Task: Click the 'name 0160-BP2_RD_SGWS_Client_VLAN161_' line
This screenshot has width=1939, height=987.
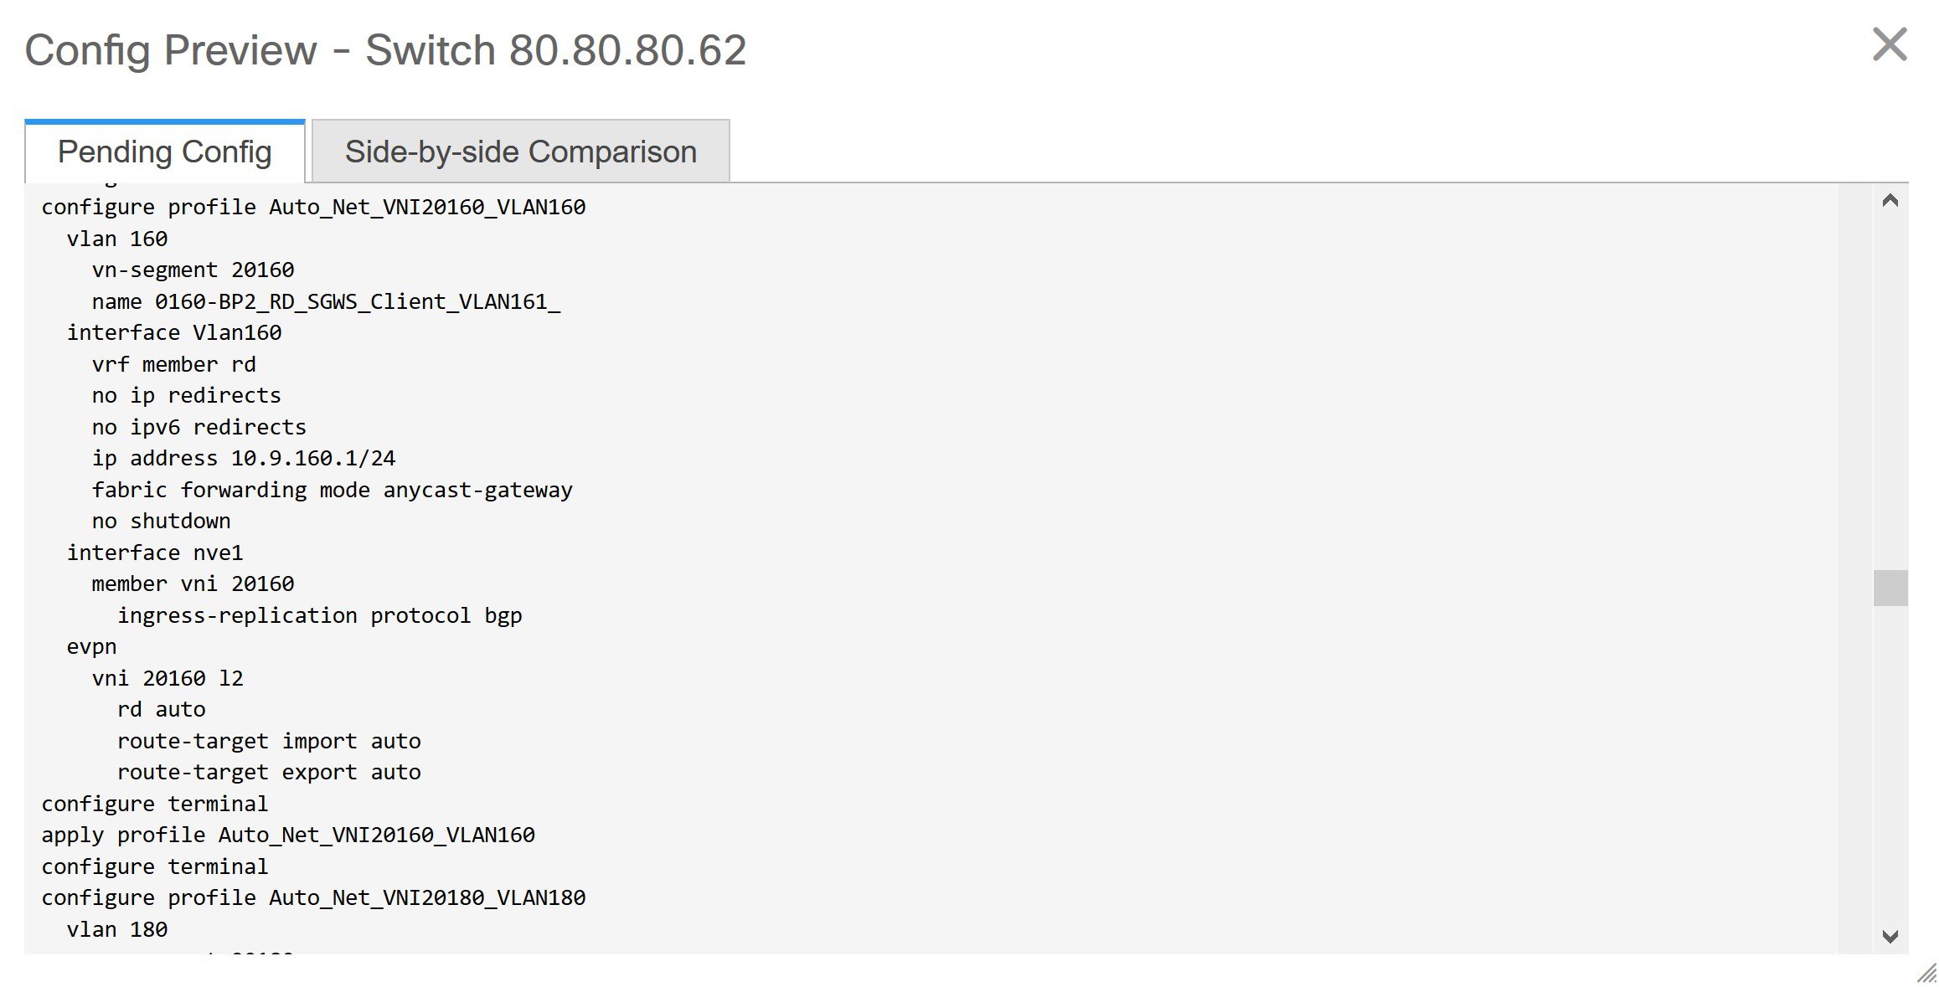Action: [326, 301]
